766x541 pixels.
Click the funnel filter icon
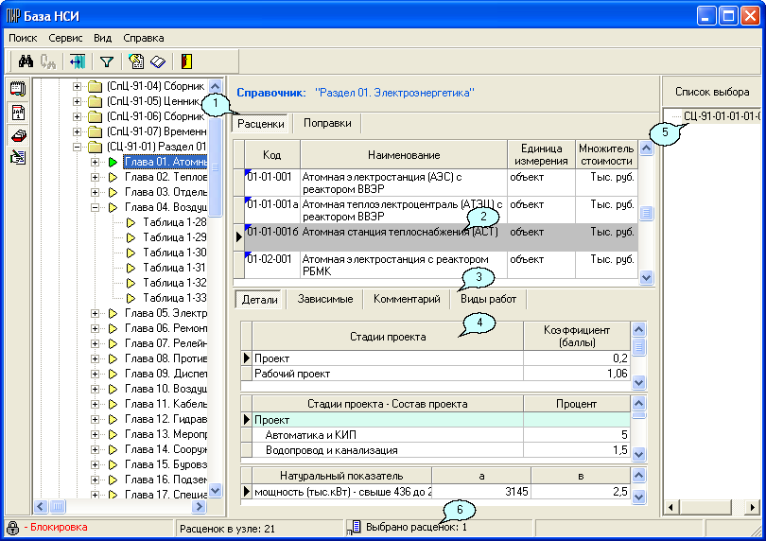[x=107, y=62]
